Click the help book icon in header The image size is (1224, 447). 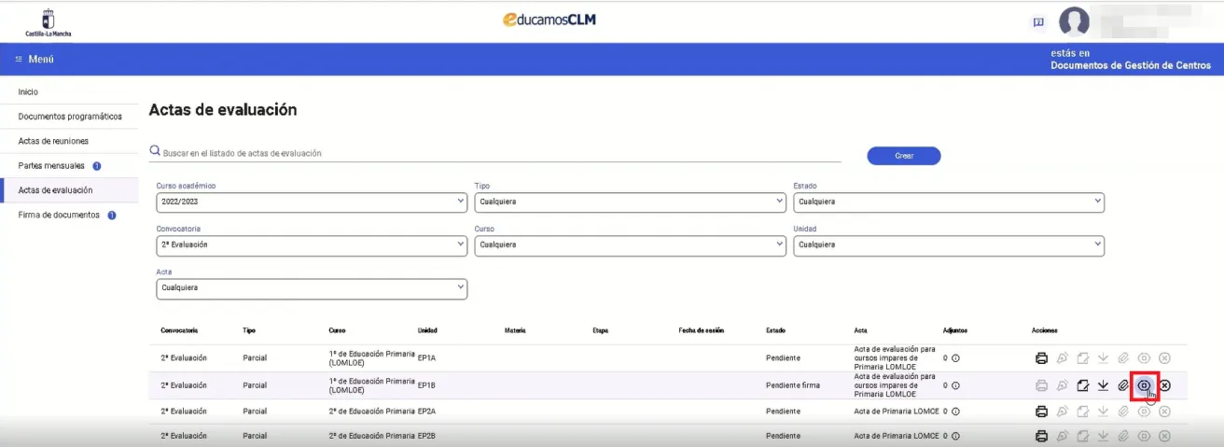[x=1037, y=22]
